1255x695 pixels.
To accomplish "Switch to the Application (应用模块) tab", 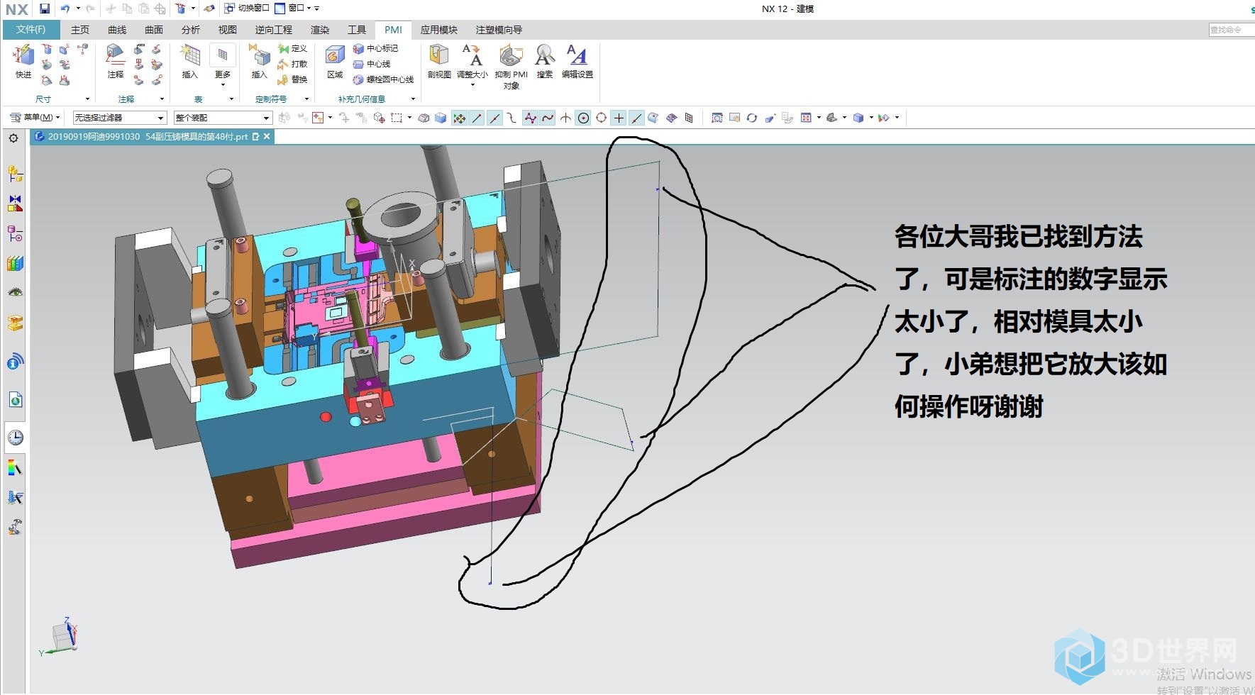I will [x=439, y=30].
